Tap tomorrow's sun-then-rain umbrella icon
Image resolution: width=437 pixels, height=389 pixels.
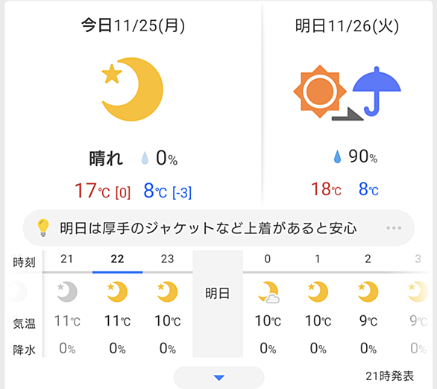point(348,92)
